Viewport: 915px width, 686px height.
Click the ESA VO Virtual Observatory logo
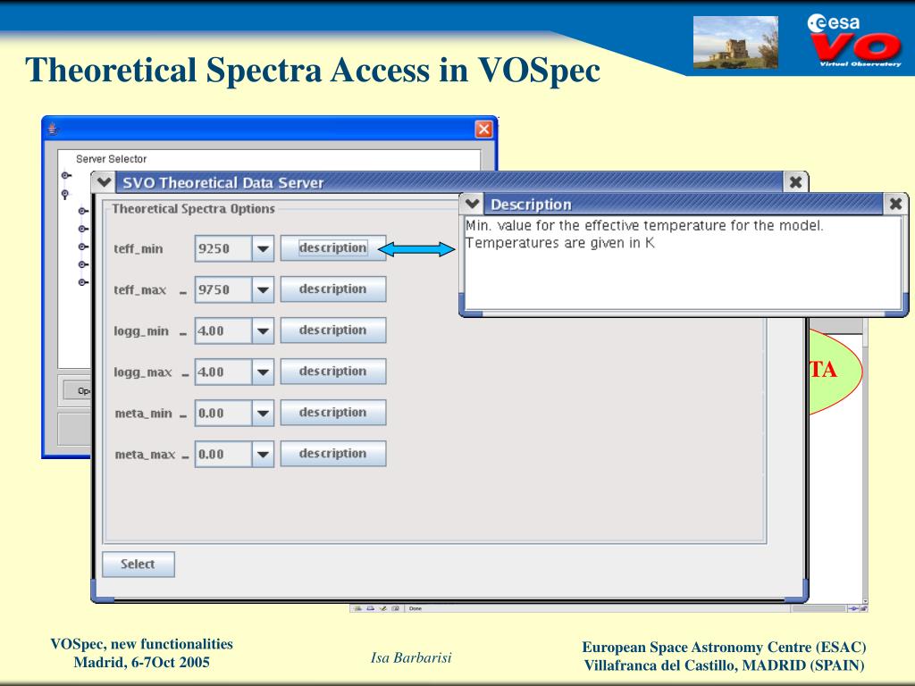pyautogui.click(x=855, y=40)
